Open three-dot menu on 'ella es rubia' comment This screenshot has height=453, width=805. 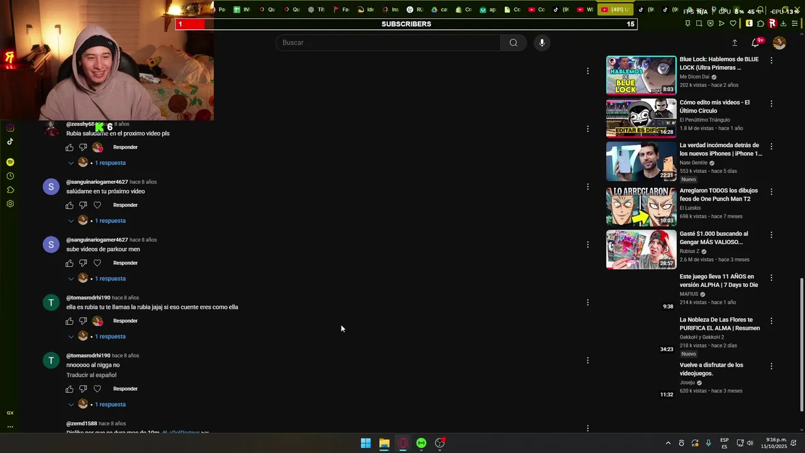pos(588,303)
